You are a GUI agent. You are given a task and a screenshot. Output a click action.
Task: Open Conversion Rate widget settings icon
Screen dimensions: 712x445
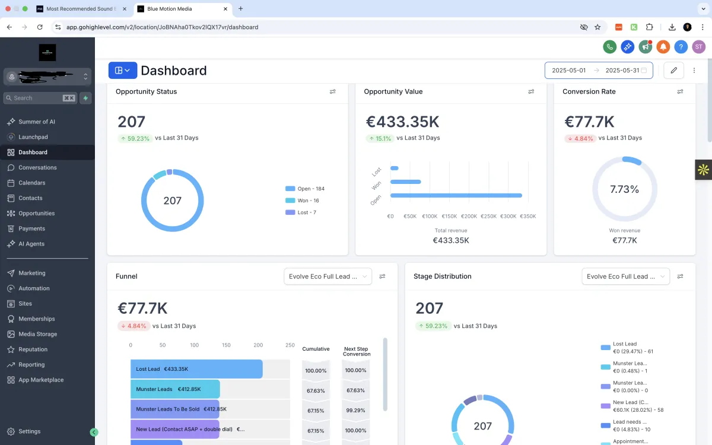pyautogui.click(x=680, y=92)
